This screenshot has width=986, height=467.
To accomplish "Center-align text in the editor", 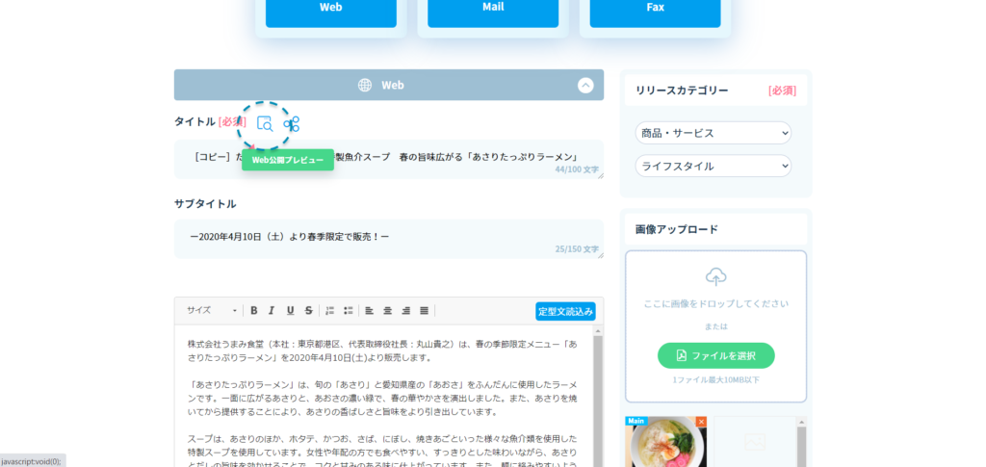I will point(387,310).
